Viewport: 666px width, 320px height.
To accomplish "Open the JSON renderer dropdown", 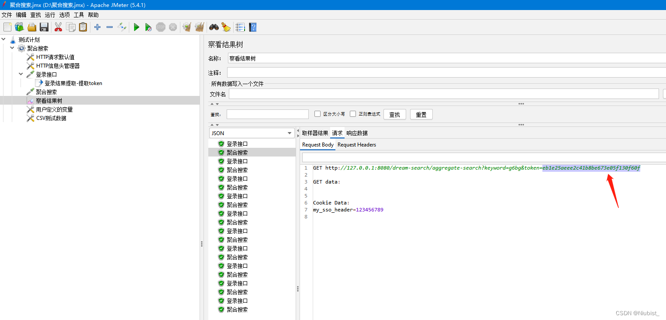I will (252, 133).
